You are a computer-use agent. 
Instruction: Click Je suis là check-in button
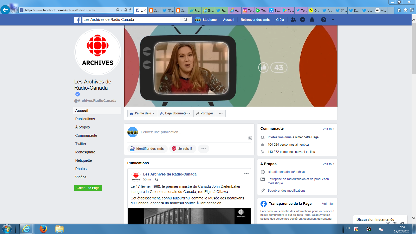[183, 149]
